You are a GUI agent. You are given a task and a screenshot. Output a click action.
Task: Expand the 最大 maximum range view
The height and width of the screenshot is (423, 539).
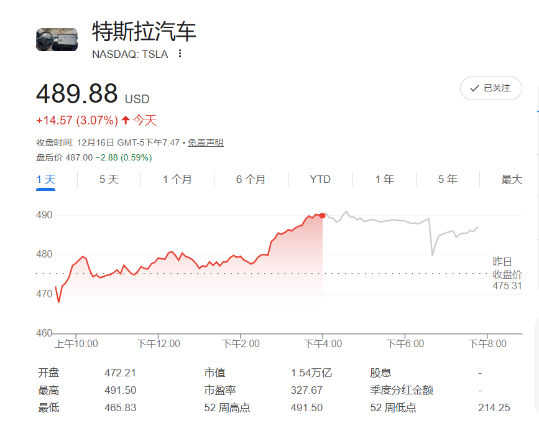pos(510,179)
